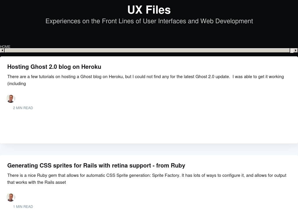The width and height of the screenshot is (298, 223).
Task: Click the tagline 'Experiences on the Front Lines'
Action: point(149,21)
